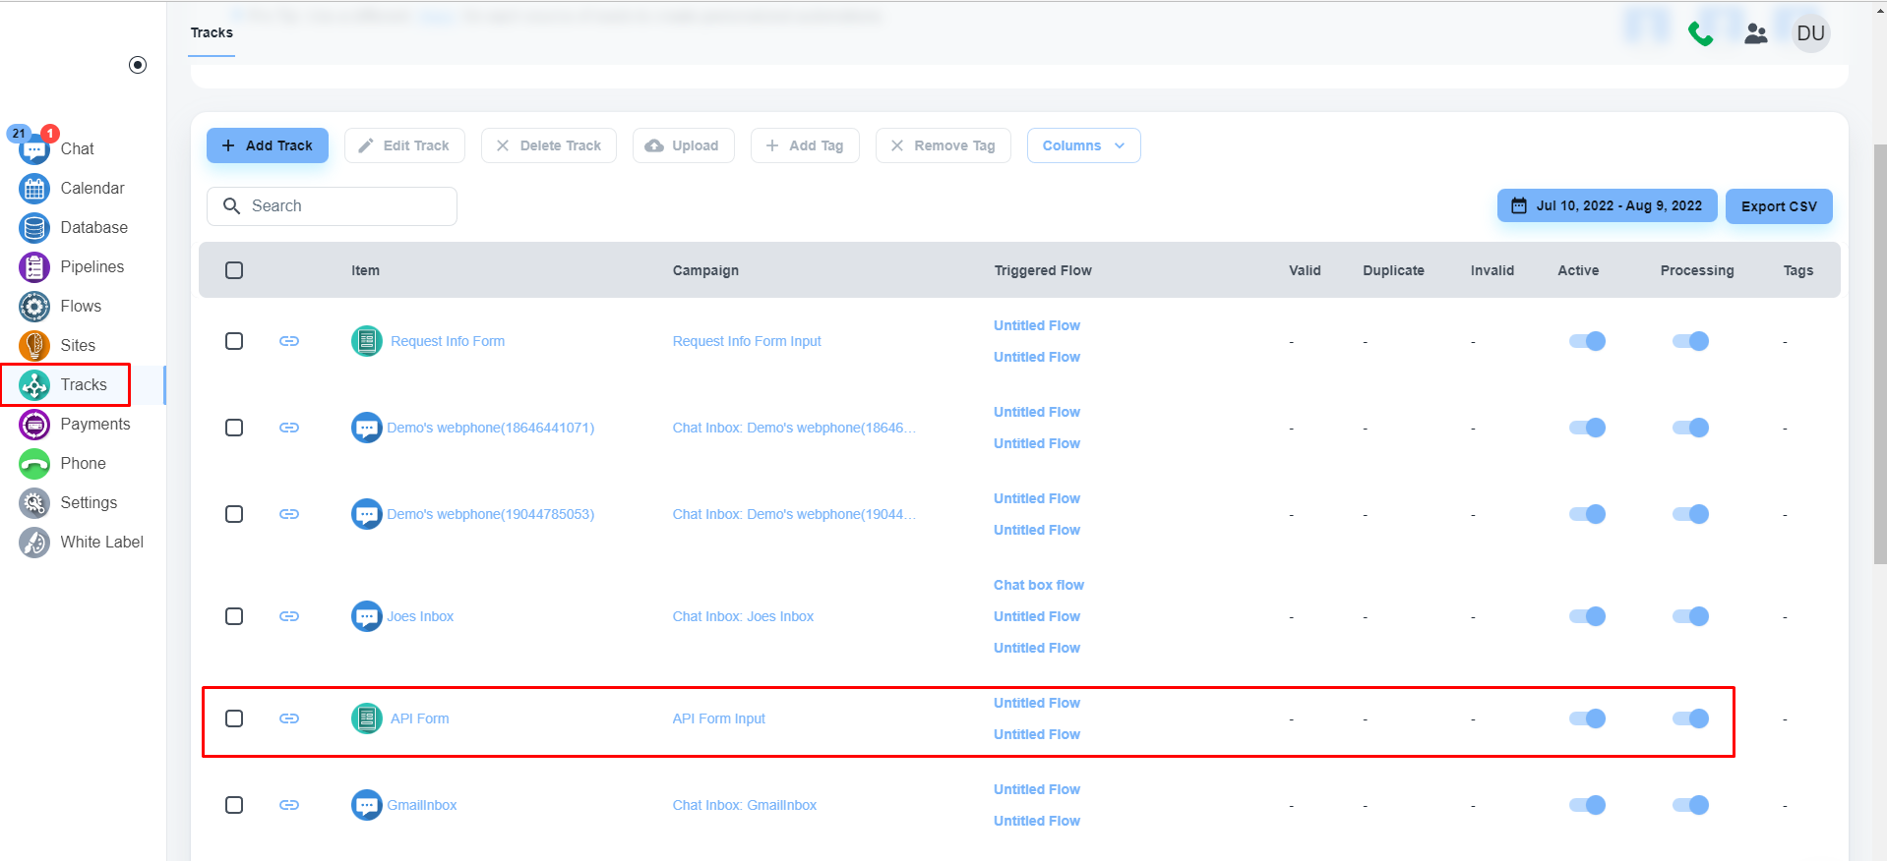Click the link icon for API Form row
Image resolution: width=1887 pixels, height=861 pixels.
(x=289, y=718)
